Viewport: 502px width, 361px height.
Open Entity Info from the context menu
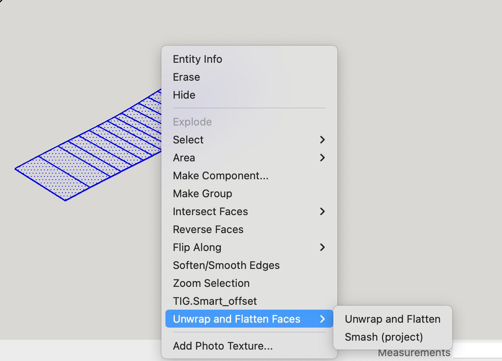197,59
